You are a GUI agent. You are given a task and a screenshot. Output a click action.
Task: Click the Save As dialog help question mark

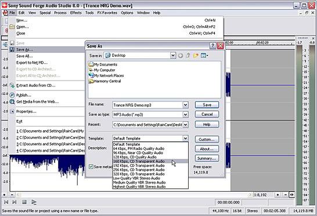tap(212, 46)
